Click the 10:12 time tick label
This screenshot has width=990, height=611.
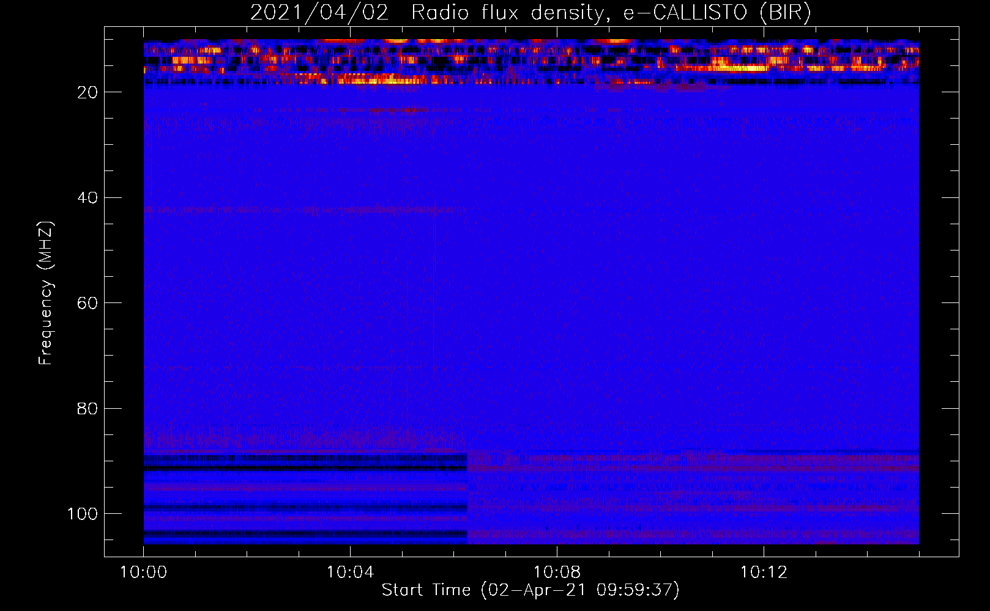click(764, 573)
